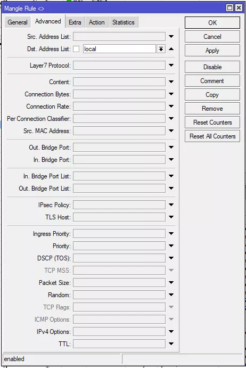The height and width of the screenshot is (368, 246).
Task: Click the Disable button
Action: click(212, 67)
